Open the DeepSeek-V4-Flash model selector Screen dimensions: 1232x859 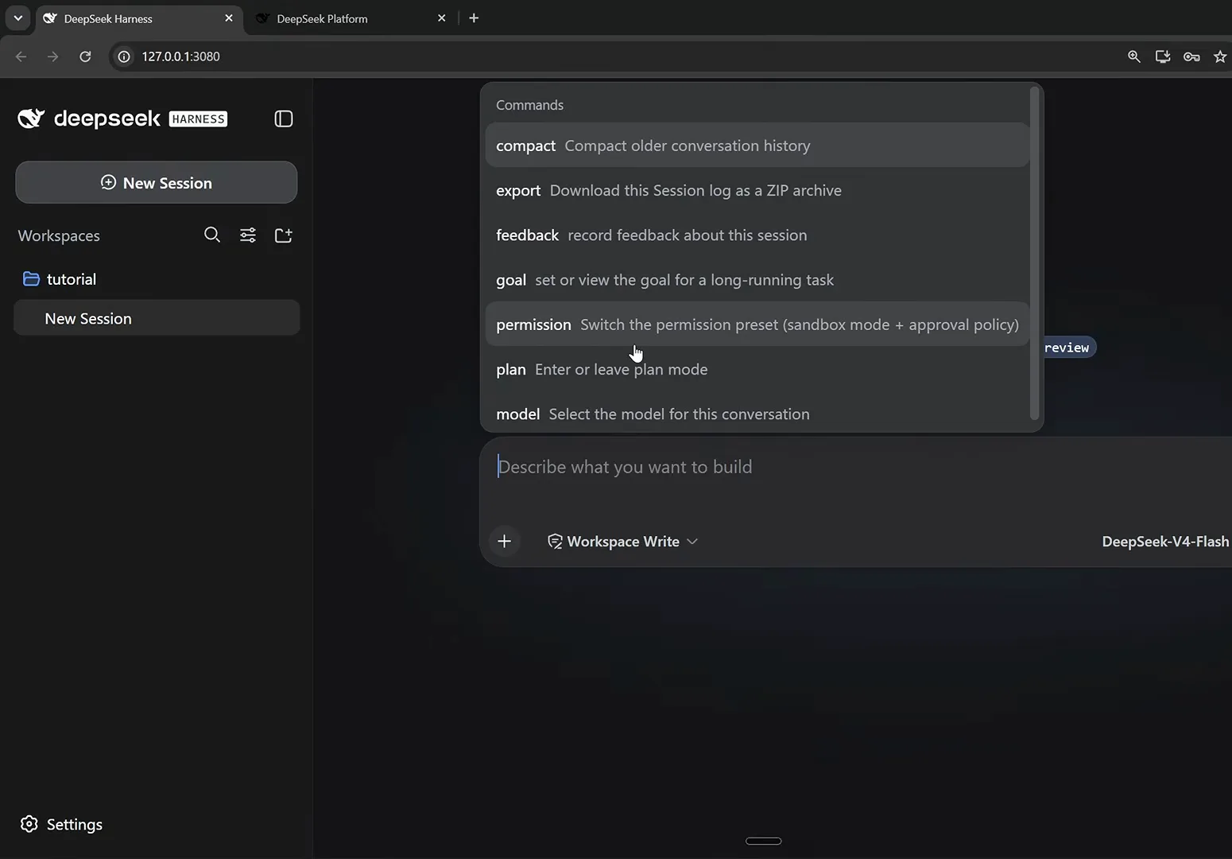tap(1165, 542)
